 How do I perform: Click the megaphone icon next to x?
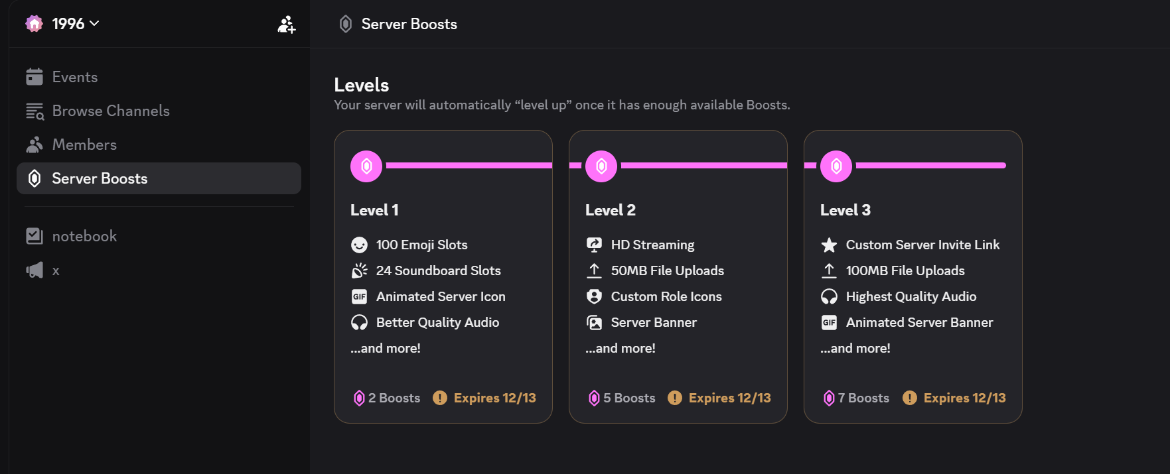coord(35,270)
